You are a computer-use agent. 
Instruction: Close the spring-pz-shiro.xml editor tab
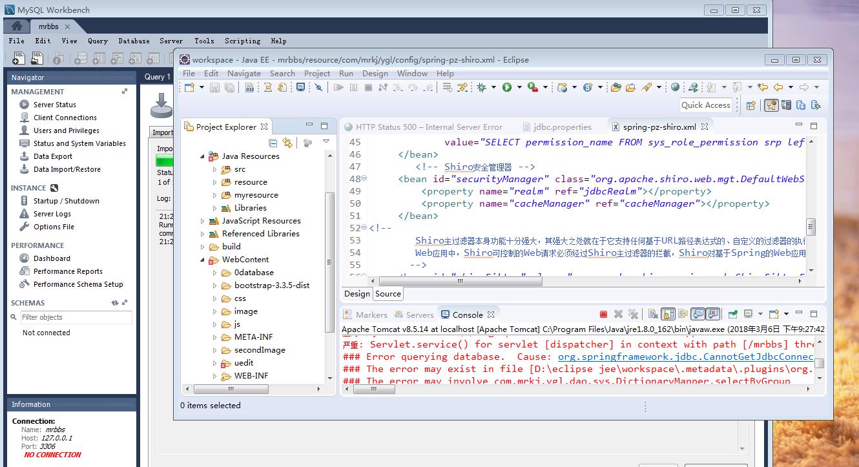(x=705, y=127)
